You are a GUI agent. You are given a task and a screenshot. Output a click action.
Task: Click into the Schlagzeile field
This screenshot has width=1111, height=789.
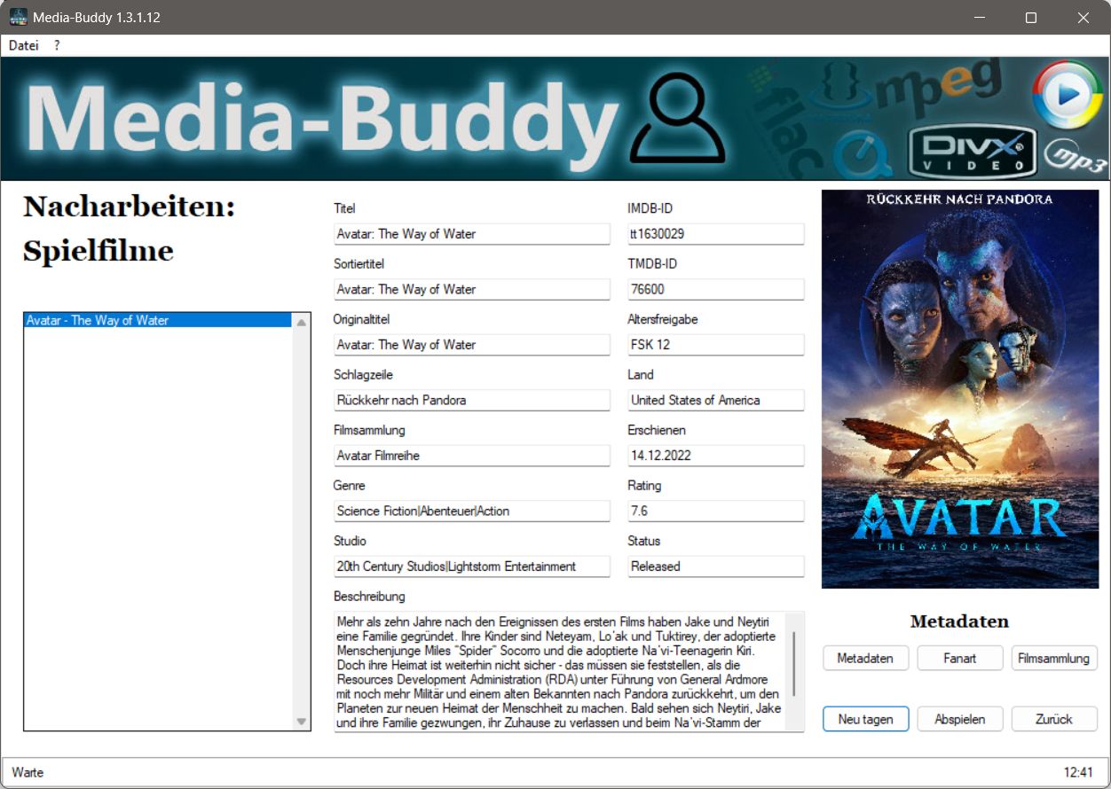pos(472,400)
